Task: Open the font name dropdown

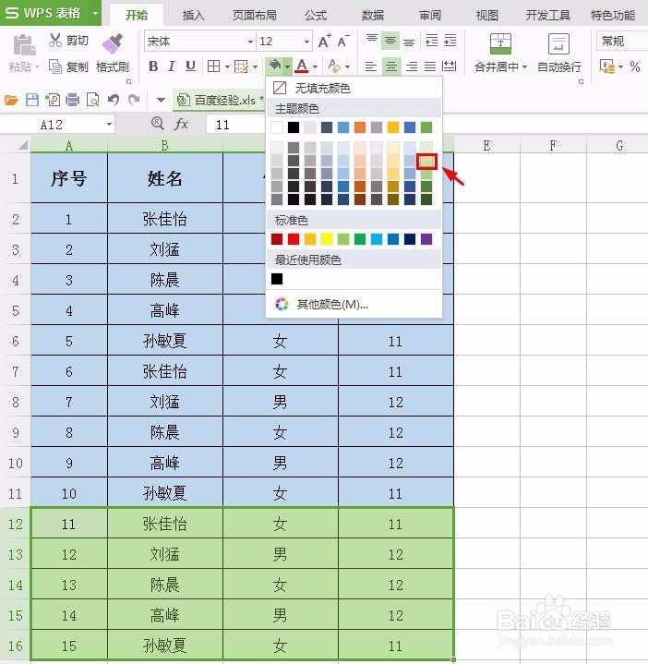Action: (x=250, y=42)
